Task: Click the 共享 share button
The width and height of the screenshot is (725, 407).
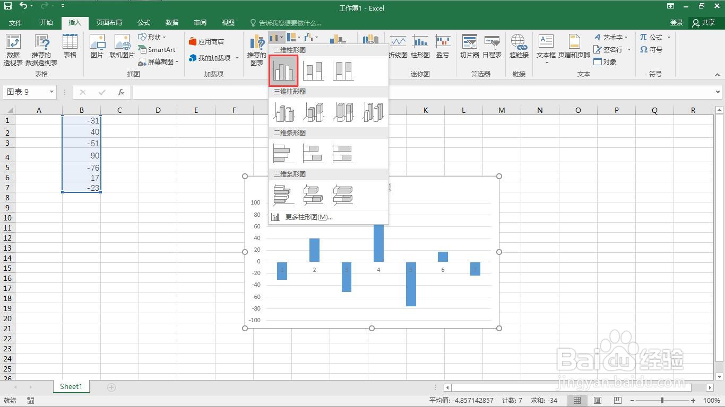Action: pyautogui.click(x=704, y=23)
